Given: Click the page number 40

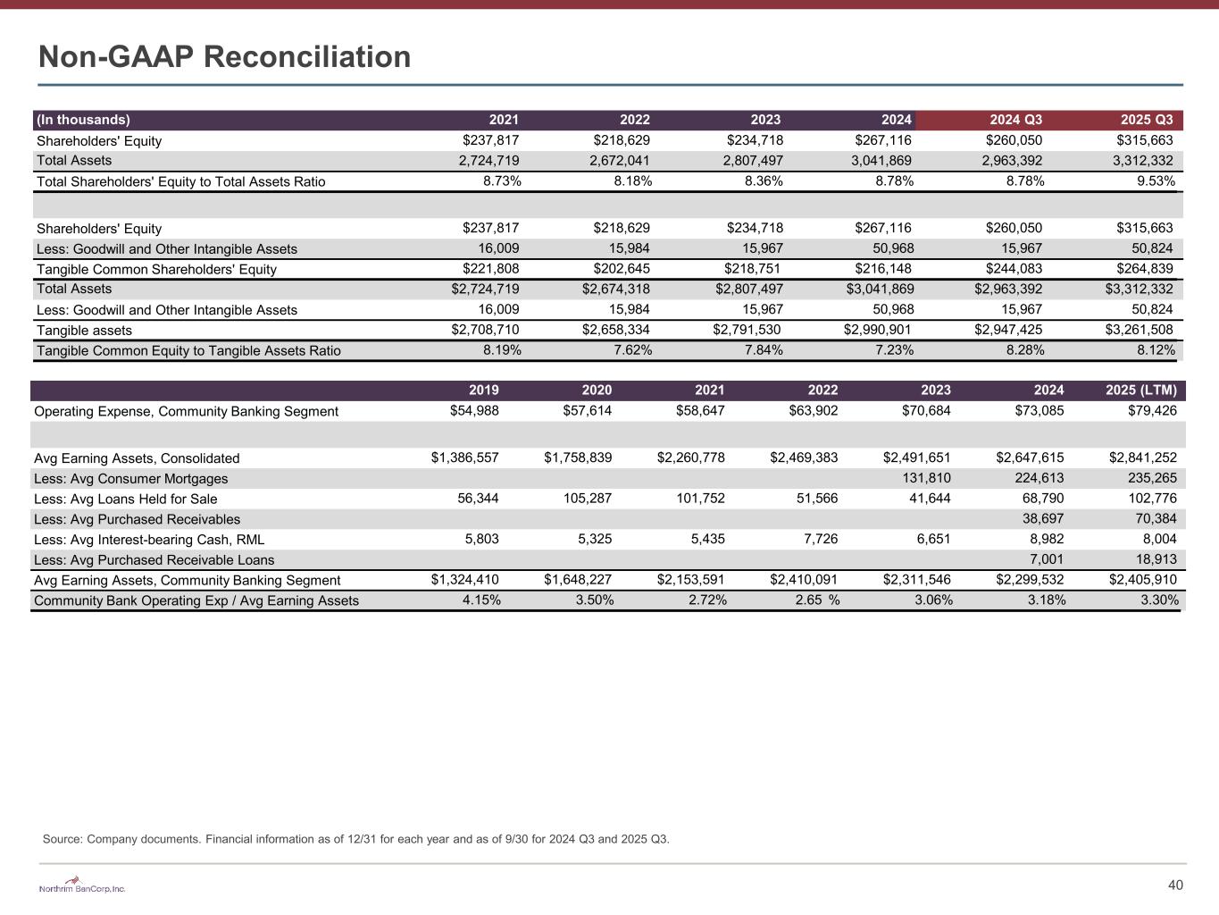Looking at the screenshot, I should [1175, 885].
